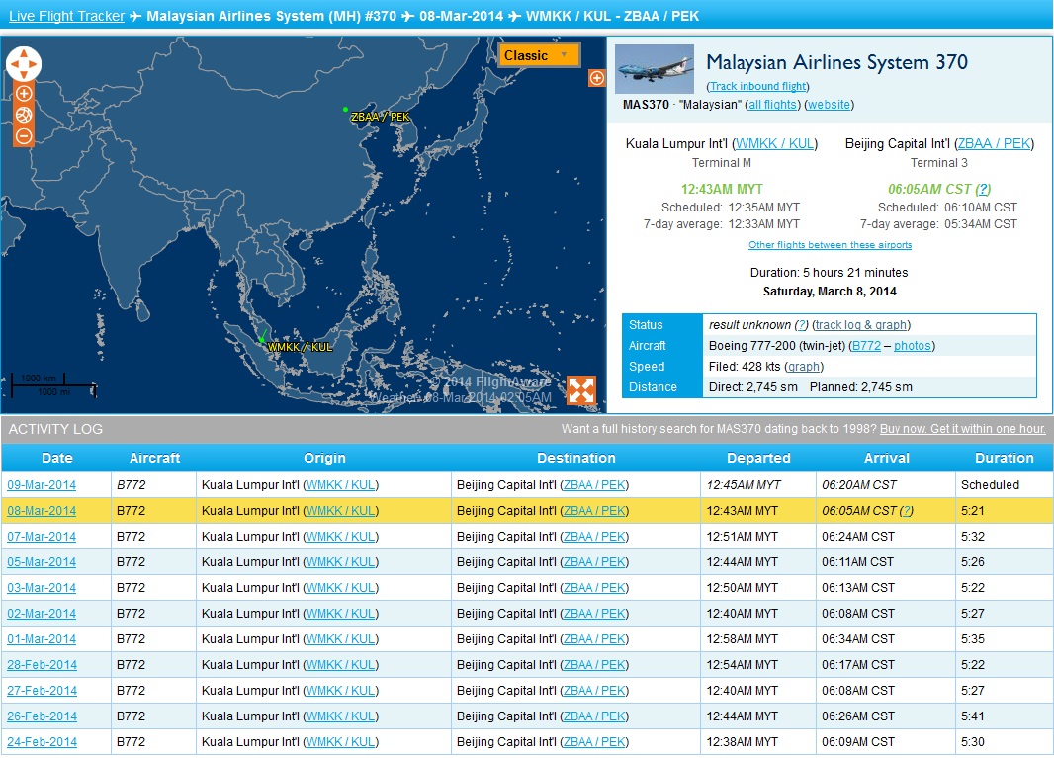
Task: Open the all flights link for Malaysian
Action: (x=773, y=105)
